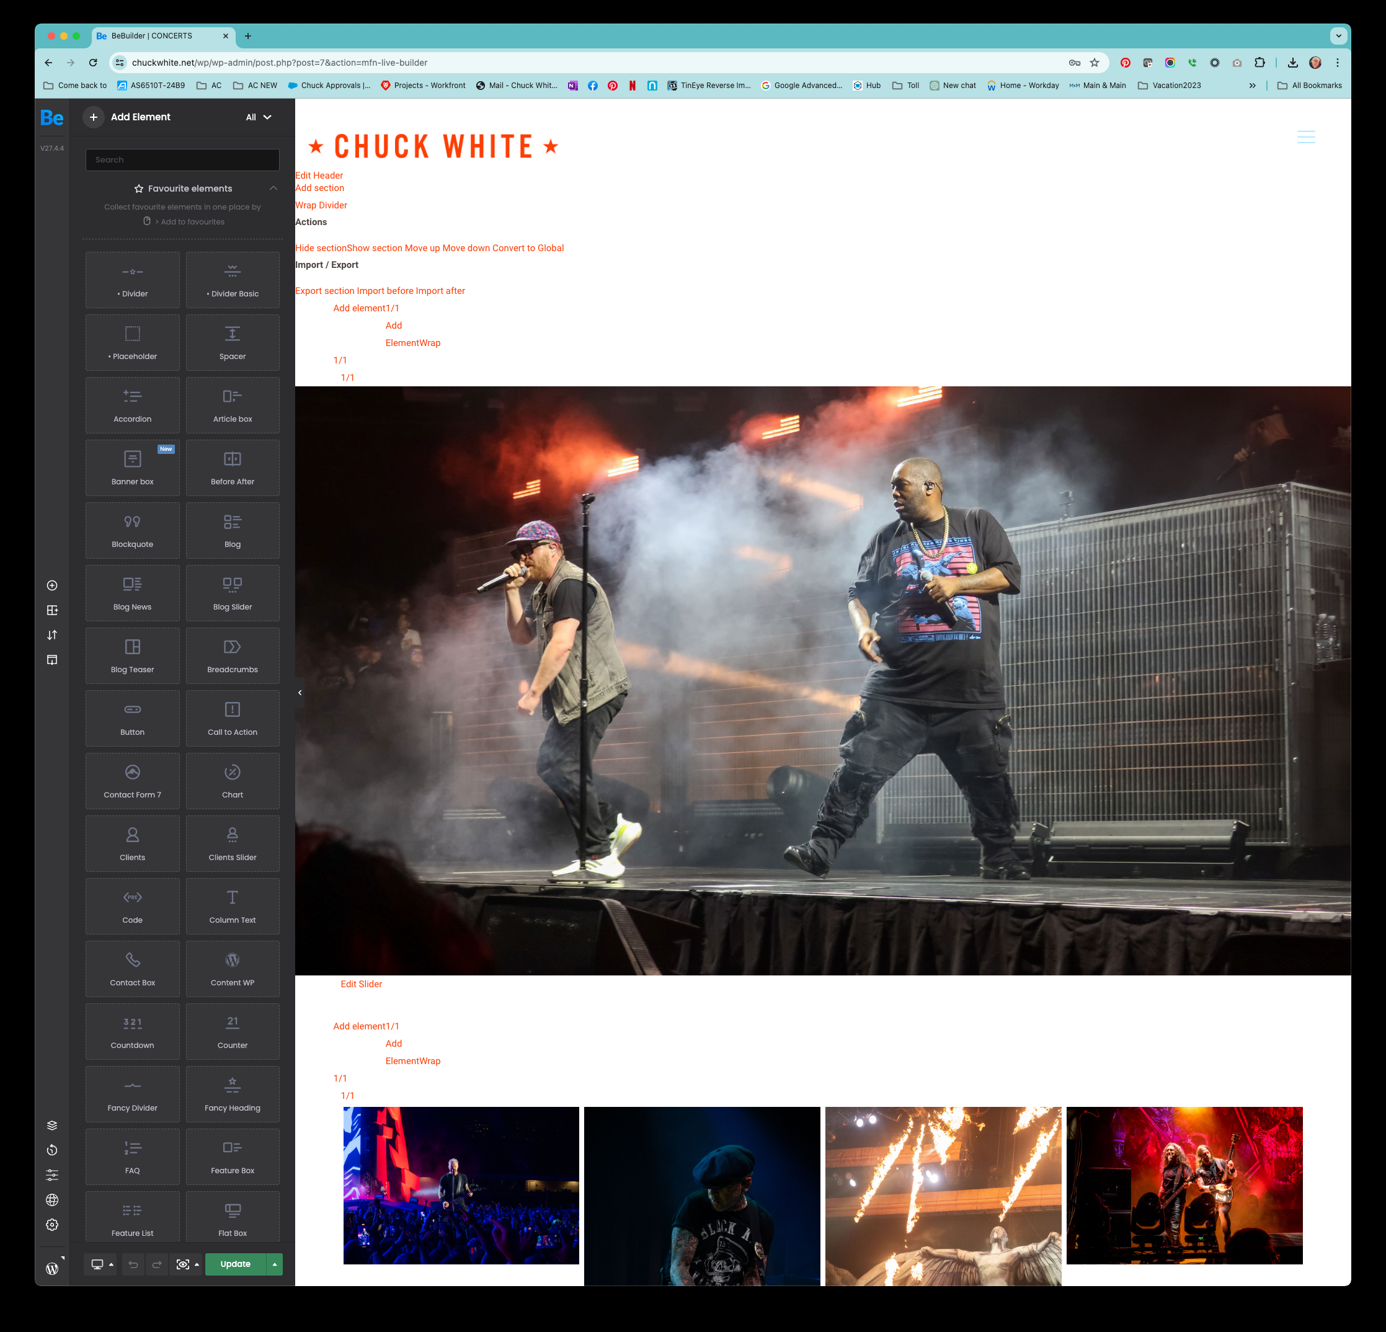Add the Countdown element

132,1031
